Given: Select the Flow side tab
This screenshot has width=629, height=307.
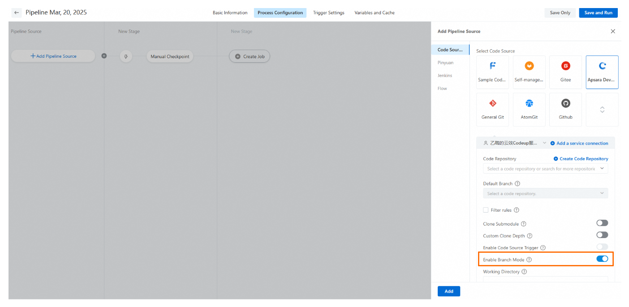Looking at the screenshot, I should (x=442, y=88).
